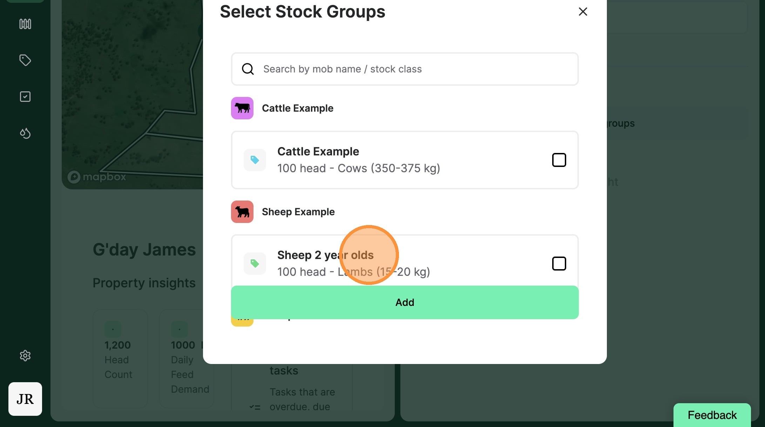Click the green tag icon on the Sheep 2 year olds card
Image resolution: width=765 pixels, height=427 pixels.
pyautogui.click(x=255, y=263)
